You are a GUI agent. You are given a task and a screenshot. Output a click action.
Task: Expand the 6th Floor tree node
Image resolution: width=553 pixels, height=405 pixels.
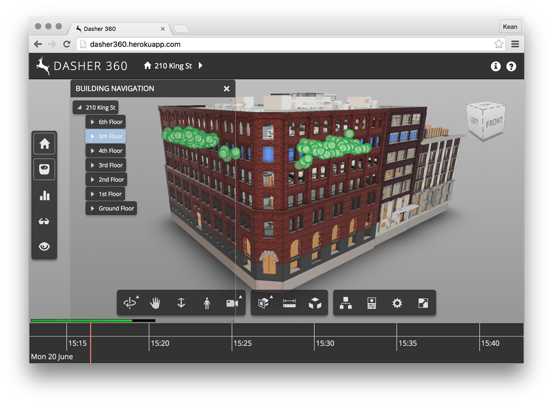[x=92, y=122]
